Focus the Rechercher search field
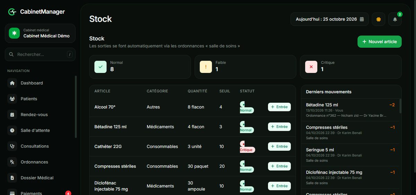 (40, 54)
